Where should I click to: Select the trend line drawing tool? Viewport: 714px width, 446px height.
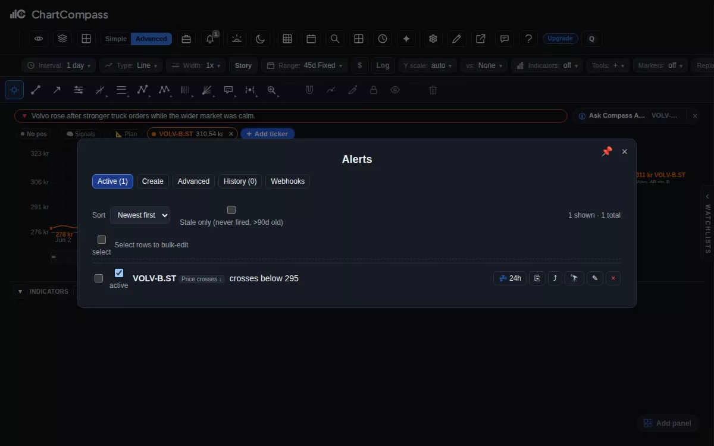coord(36,90)
